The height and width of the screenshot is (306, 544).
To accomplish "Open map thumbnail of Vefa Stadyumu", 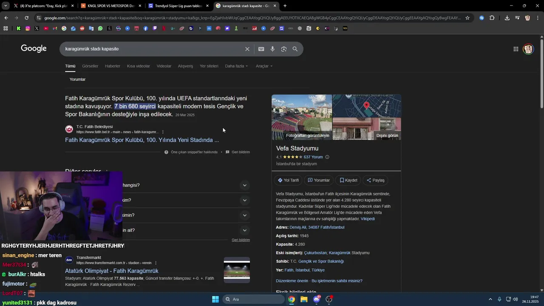I will tap(367, 106).
